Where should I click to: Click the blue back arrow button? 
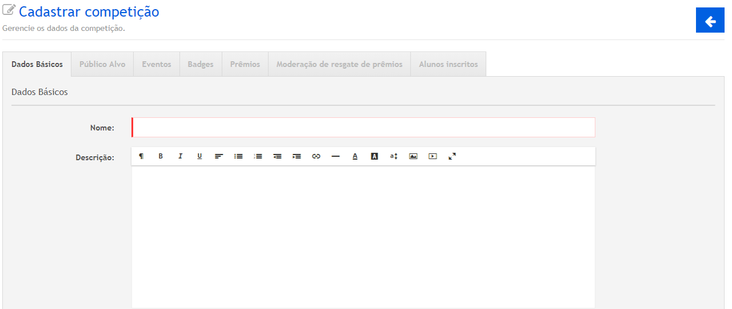(710, 22)
